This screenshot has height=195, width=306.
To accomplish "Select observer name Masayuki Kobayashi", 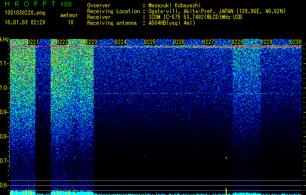I will coord(175,5).
